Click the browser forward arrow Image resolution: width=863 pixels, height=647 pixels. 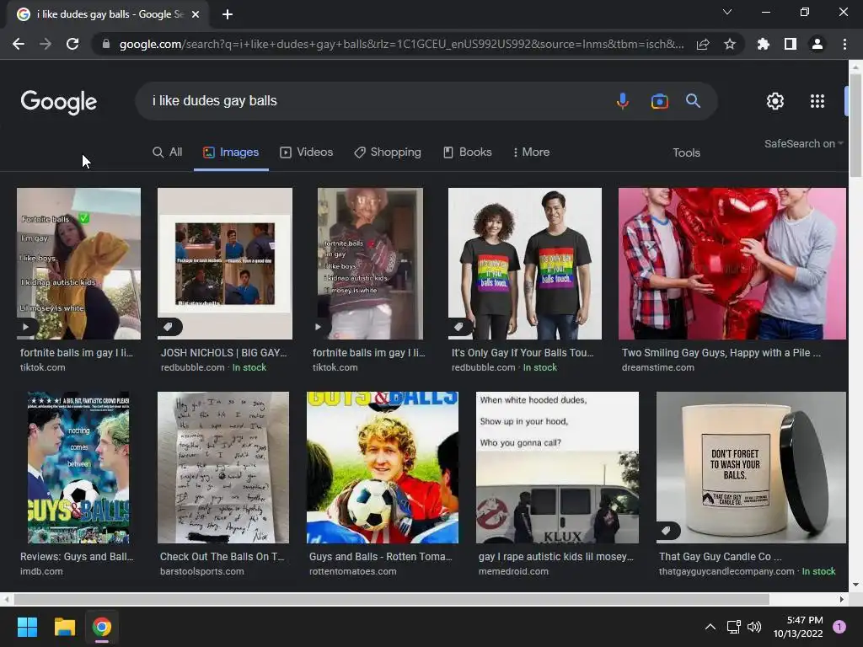coord(46,44)
